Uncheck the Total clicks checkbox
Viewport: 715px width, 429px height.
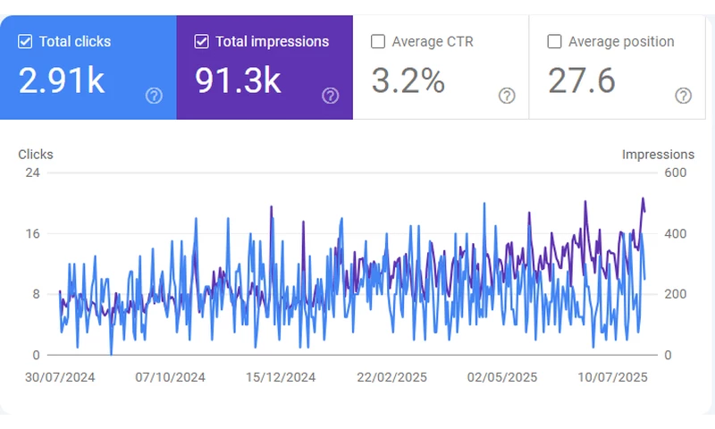25,41
